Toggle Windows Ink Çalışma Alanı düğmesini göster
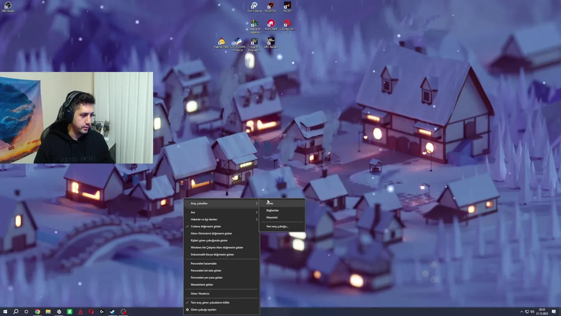This screenshot has width=561, height=316. tap(222, 248)
